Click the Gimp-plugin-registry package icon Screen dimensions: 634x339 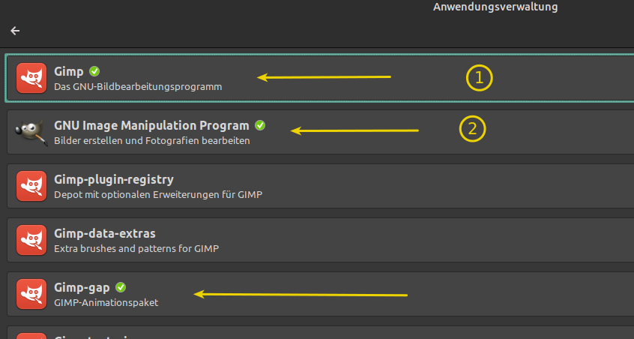pos(31,187)
